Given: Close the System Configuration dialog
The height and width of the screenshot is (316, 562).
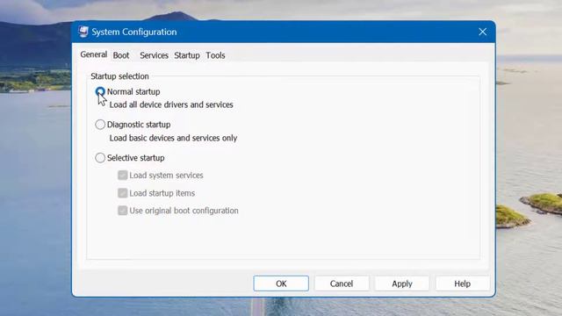Looking at the screenshot, I should (x=482, y=32).
